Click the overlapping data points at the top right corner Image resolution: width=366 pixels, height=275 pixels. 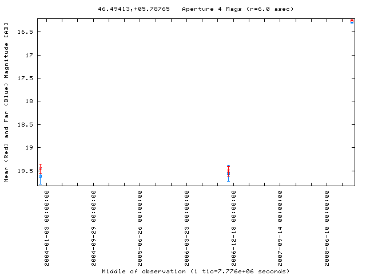click(x=352, y=21)
